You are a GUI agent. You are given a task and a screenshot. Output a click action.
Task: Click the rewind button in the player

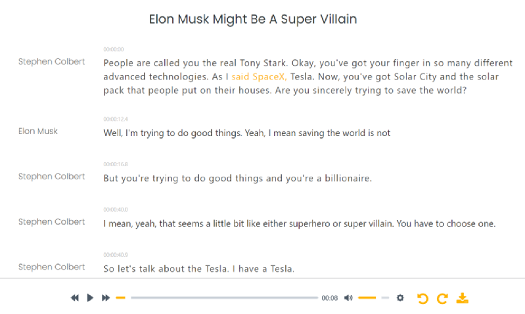pos(75,298)
